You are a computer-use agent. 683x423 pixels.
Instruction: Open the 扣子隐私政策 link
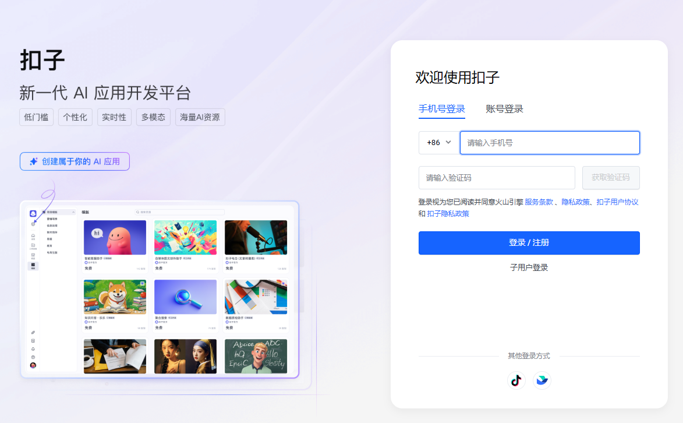448,214
